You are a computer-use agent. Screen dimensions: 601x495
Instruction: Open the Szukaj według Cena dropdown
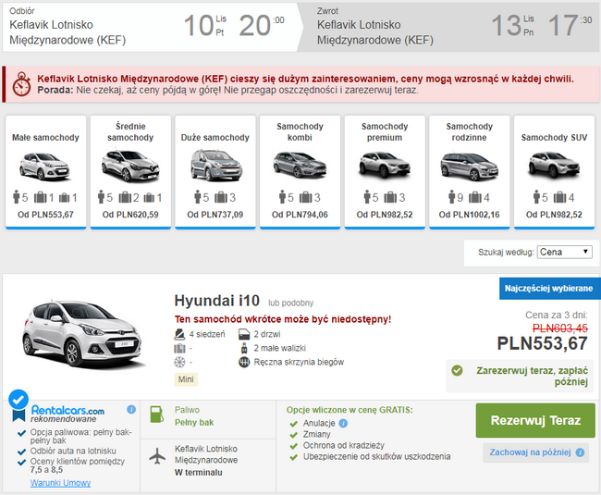point(564,253)
